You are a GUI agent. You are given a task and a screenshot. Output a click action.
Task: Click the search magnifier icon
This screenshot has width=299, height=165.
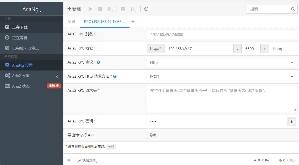pyautogui.click(x=293, y=9)
